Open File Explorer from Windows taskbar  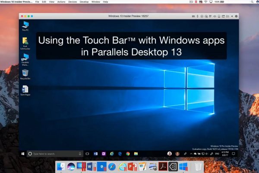click(136, 154)
